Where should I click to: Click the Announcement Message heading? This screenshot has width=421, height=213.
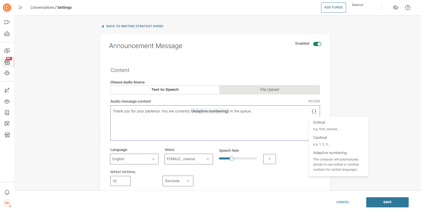click(x=146, y=46)
